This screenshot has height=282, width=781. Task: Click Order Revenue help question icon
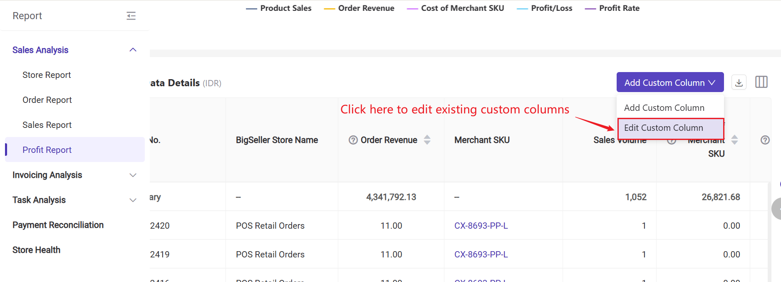click(x=353, y=140)
